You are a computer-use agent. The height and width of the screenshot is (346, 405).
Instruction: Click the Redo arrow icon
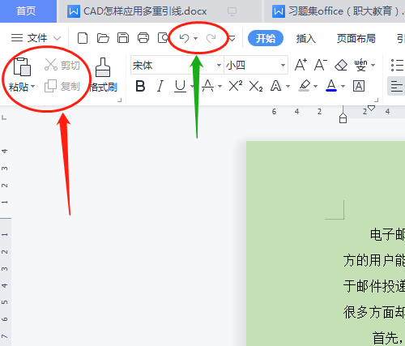(x=211, y=38)
